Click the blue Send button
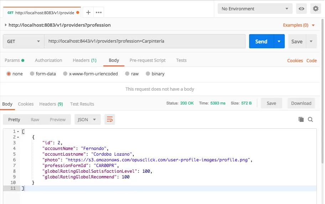 click(x=261, y=41)
